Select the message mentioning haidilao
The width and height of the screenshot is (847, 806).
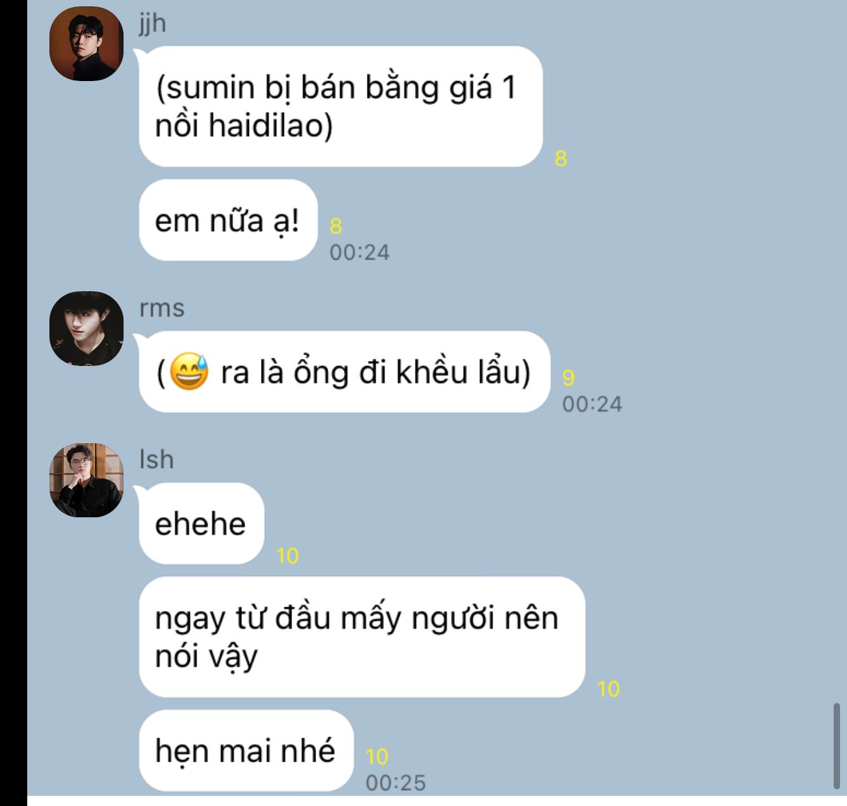341,106
